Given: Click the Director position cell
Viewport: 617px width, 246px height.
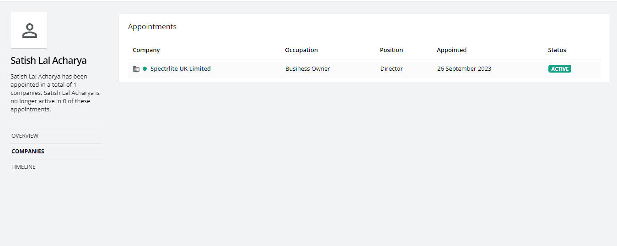Looking at the screenshot, I should tap(391, 69).
